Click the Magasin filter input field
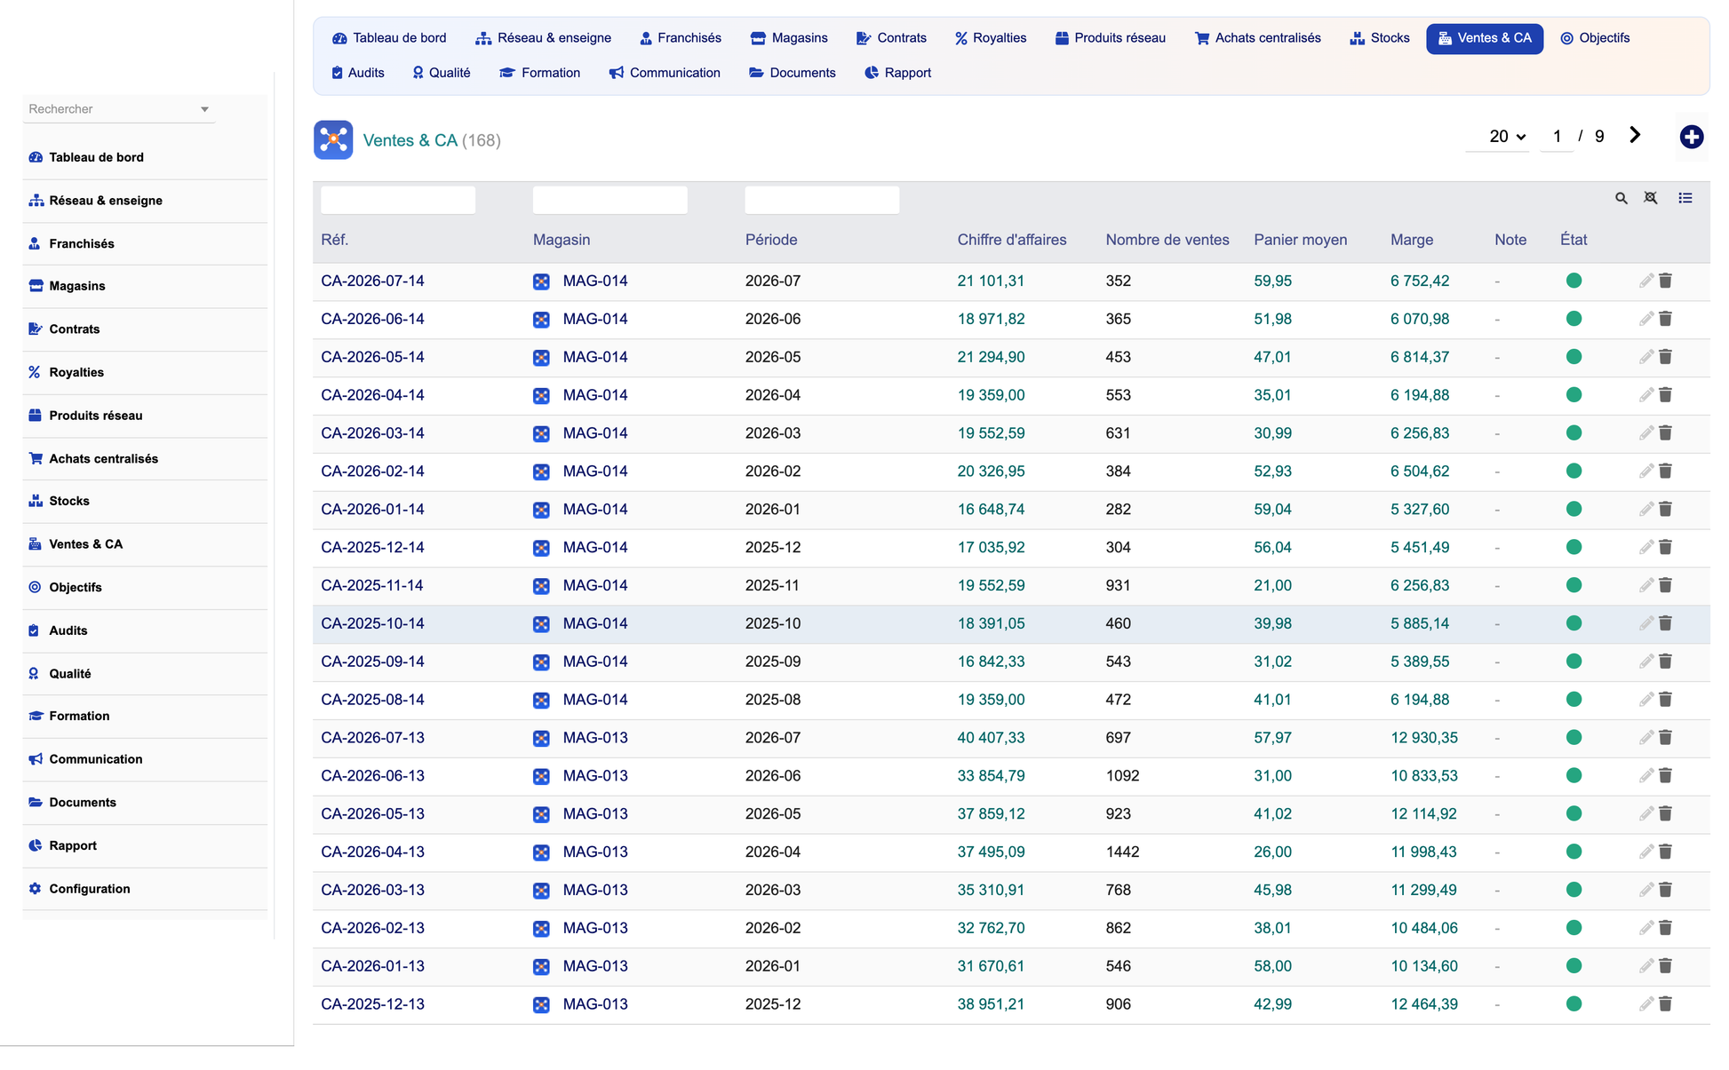The width and height of the screenshot is (1729, 1070). [610, 200]
